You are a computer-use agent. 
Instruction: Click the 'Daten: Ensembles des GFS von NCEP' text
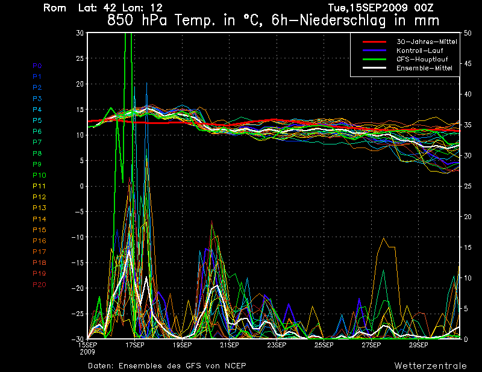click(167, 365)
